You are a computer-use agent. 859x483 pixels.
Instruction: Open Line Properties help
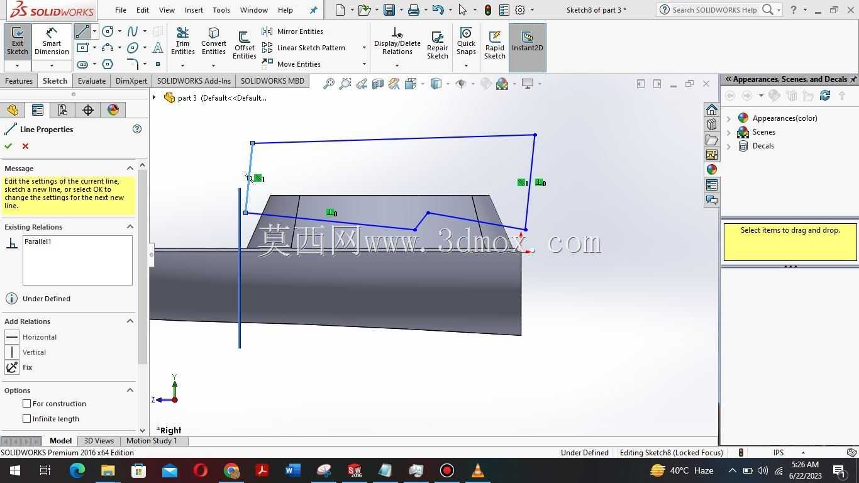[137, 129]
